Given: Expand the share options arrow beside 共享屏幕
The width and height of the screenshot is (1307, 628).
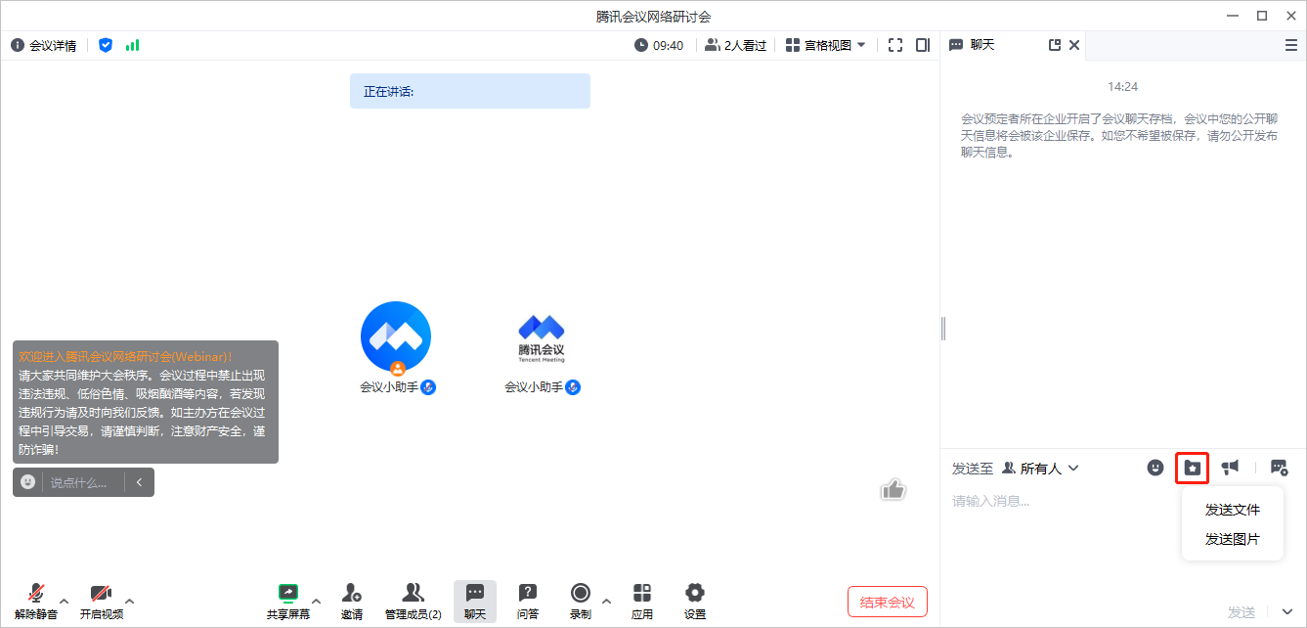Looking at the screenshot, I should click(x=316, y=601).
